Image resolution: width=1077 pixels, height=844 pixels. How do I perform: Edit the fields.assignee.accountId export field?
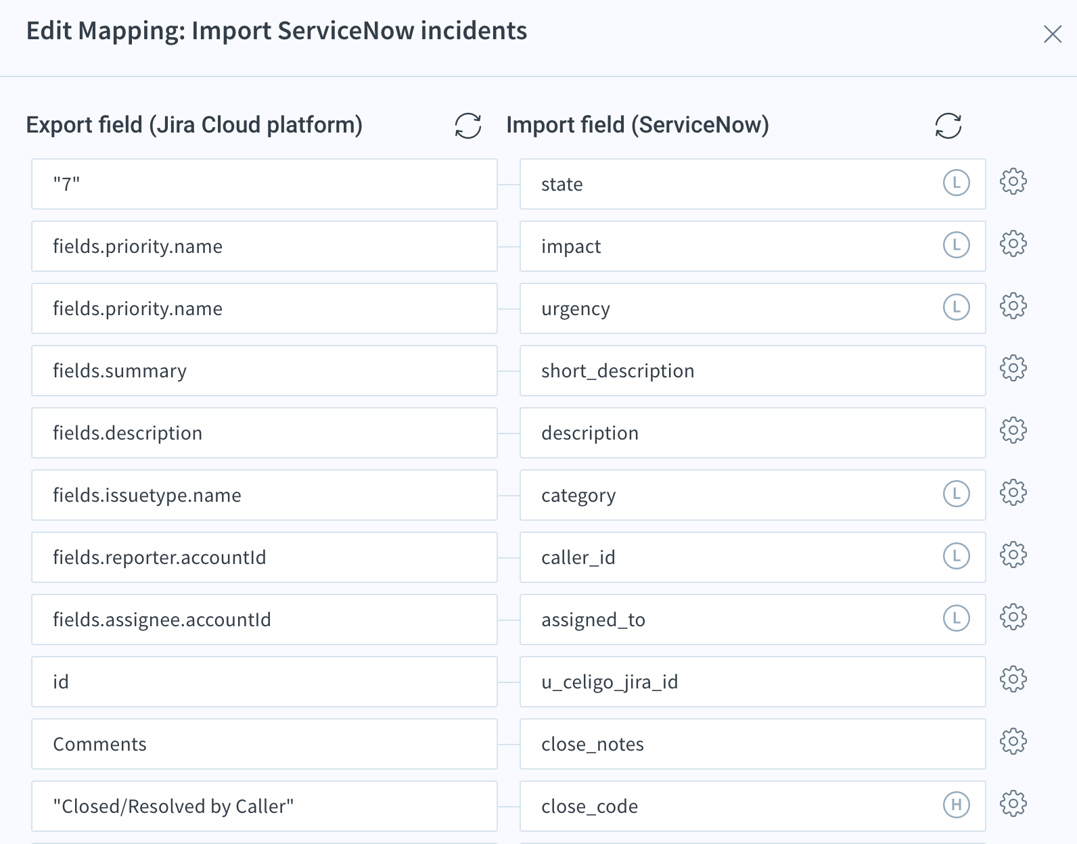(x=265, y=619)
